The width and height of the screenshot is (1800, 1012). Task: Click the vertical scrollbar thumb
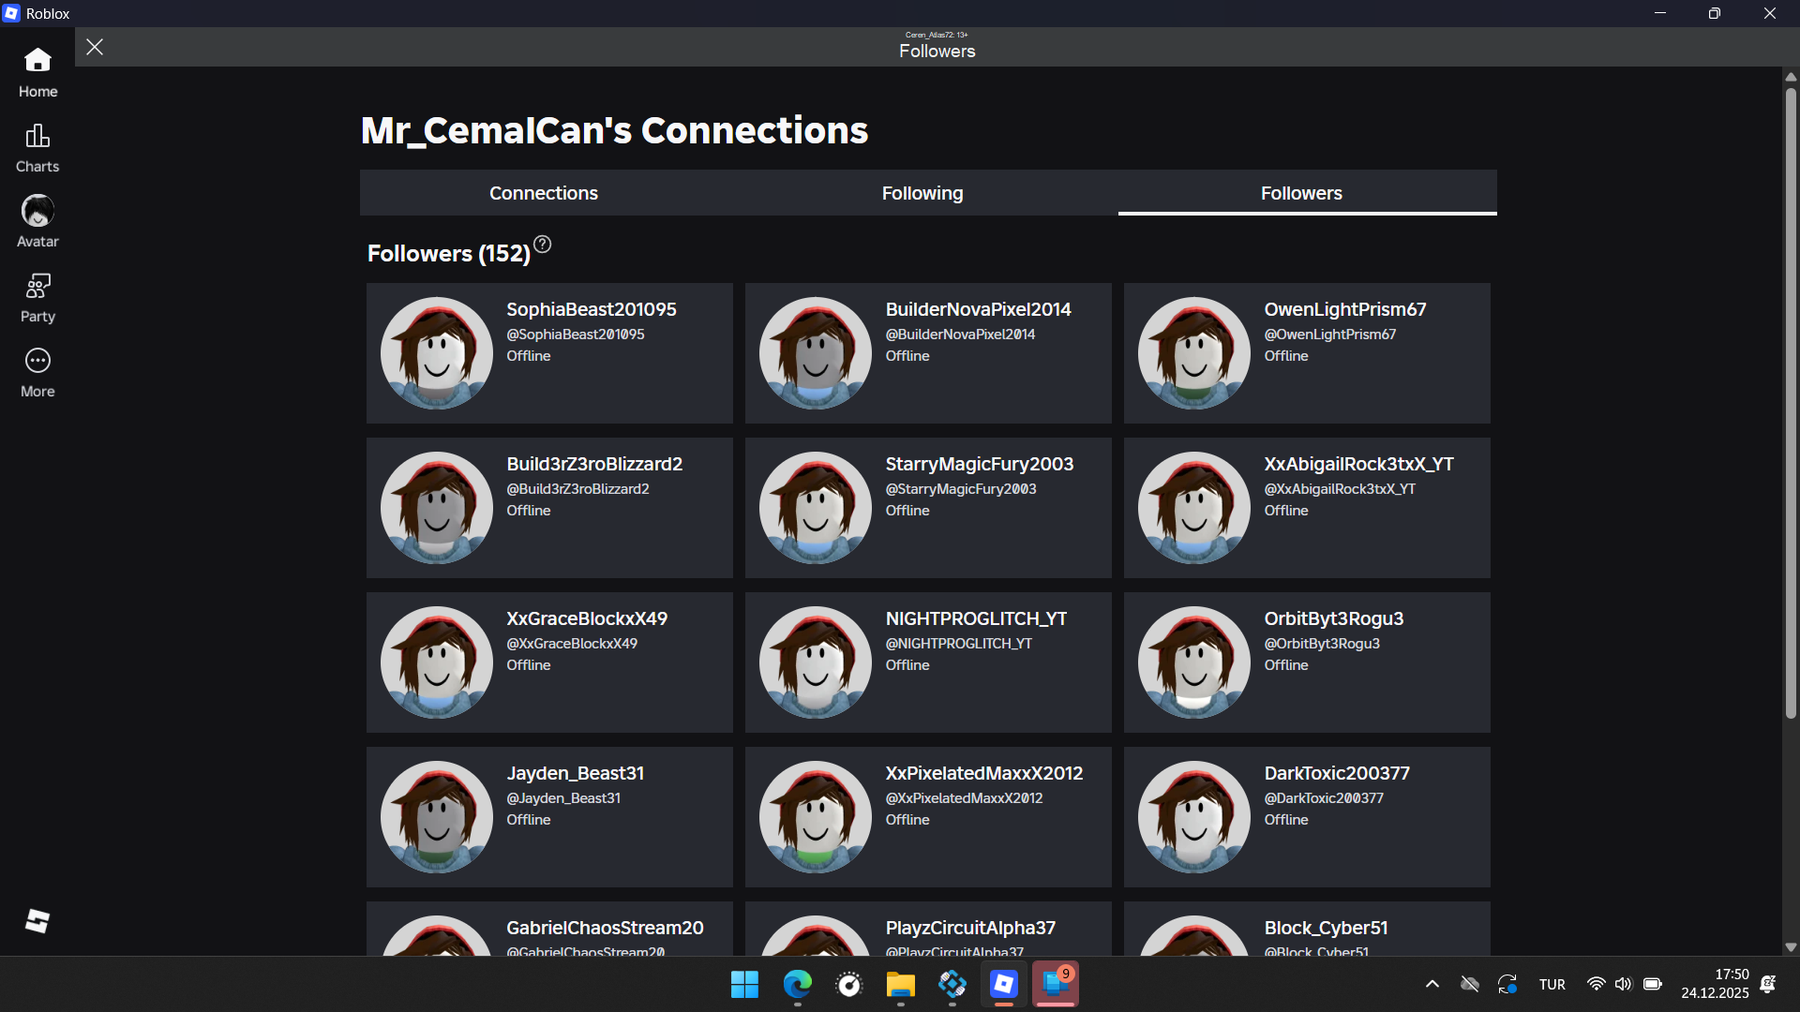tap(1791, 403)
